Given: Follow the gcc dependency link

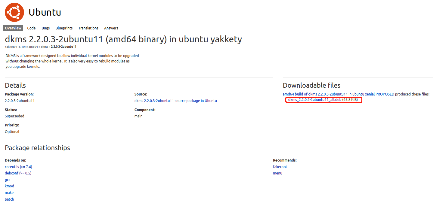Looking at the screenshot, I should (x=8, y=180).
